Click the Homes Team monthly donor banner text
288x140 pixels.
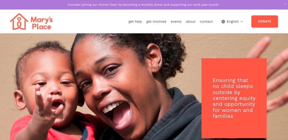(x=143, y=4)
